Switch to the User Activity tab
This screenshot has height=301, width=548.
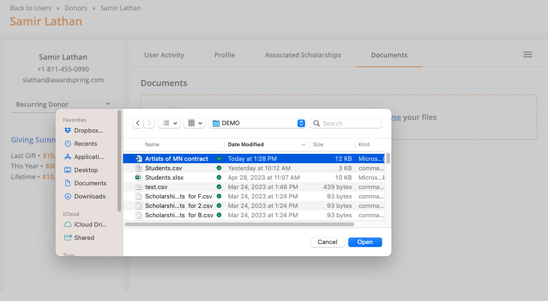point(164,55)
